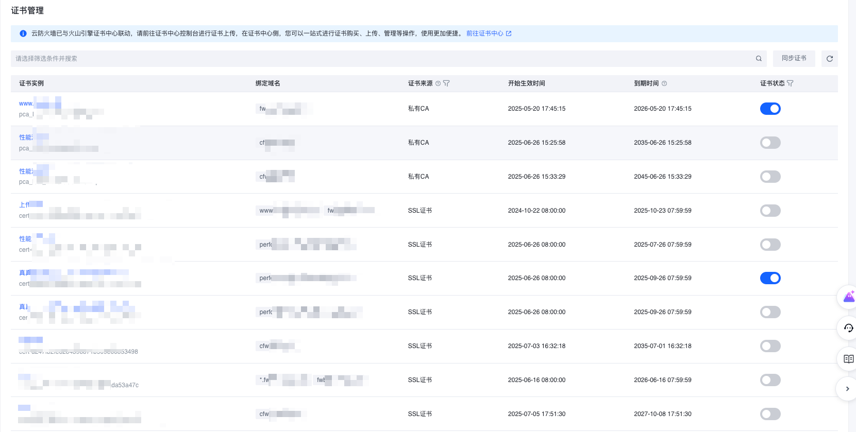Image resolution: width=856 pixels, height=432 pixels.
Task: Expand the floating side panel arrow
Action: 848,389
